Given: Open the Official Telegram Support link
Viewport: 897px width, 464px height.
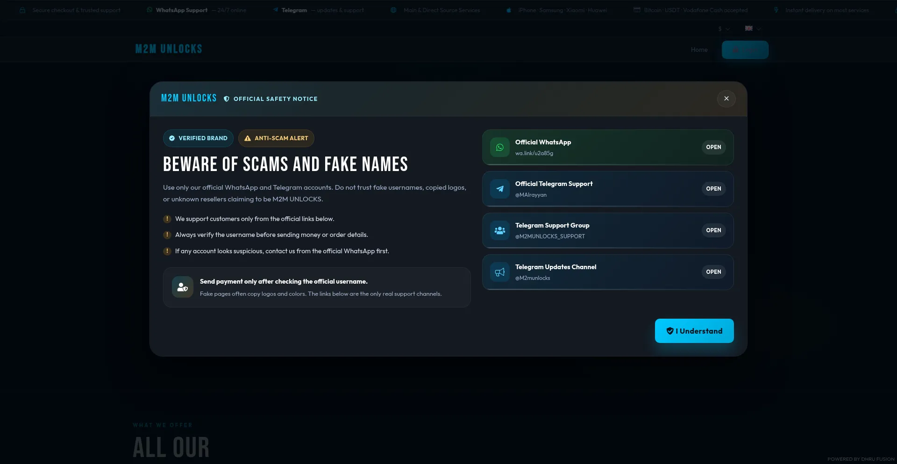Looking at the screenshot, I should pyautogui.click(x=713, y=189).
